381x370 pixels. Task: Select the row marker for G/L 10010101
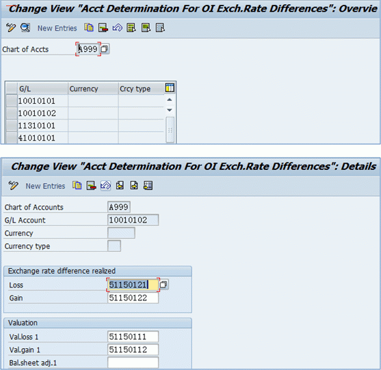(12, 100)
